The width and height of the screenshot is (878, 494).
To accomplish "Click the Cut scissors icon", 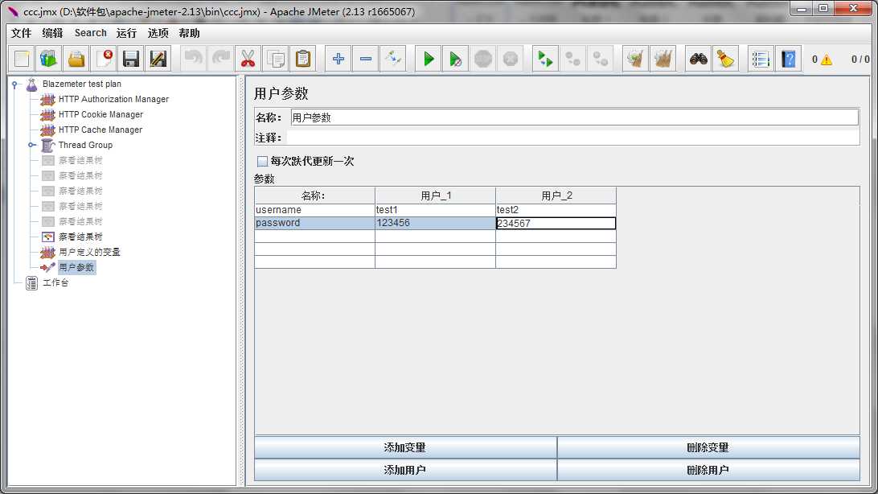I will (248, 58).
